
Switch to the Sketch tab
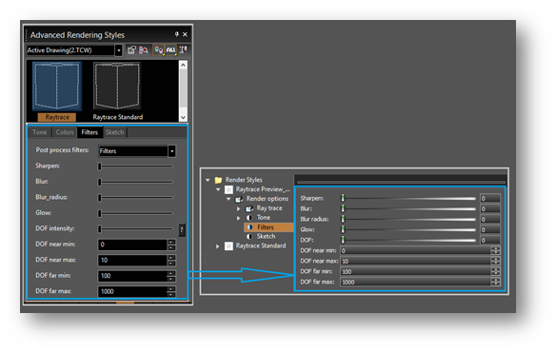coord(114,132)
